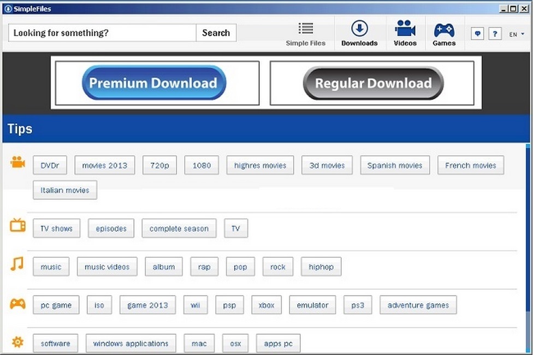Select the 'emulator' tag

pyautogui.click(x=312, y=305)
